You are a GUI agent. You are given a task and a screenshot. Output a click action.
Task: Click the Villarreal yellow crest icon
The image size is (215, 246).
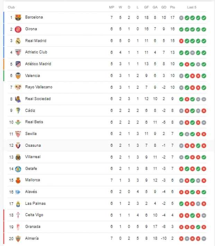[x=18, y=157]
